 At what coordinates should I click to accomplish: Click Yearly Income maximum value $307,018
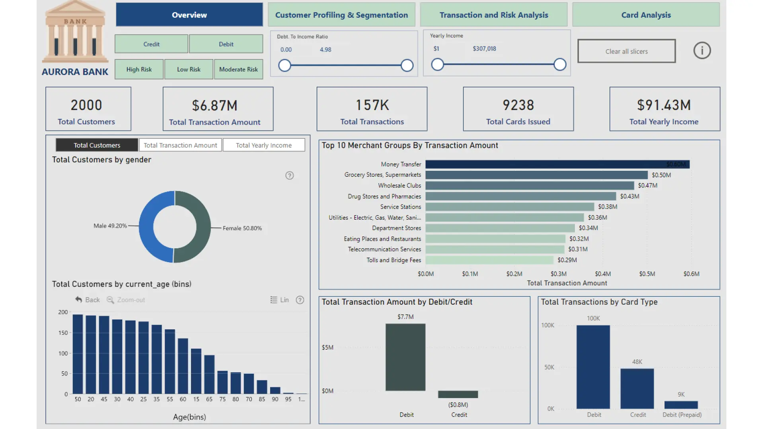click(x=484, y=48)
